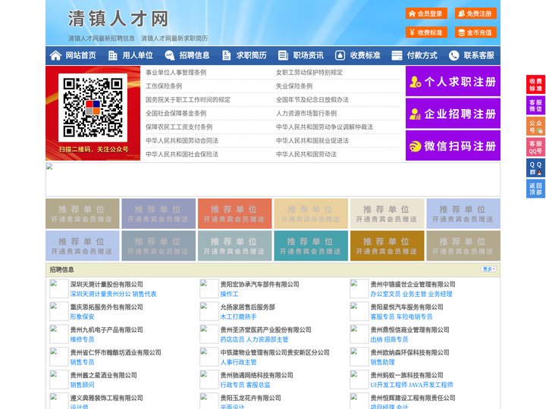Click the purple 客服微信 side widget
The width and height of the screenshot is (546, 409).
click(535, 105)
